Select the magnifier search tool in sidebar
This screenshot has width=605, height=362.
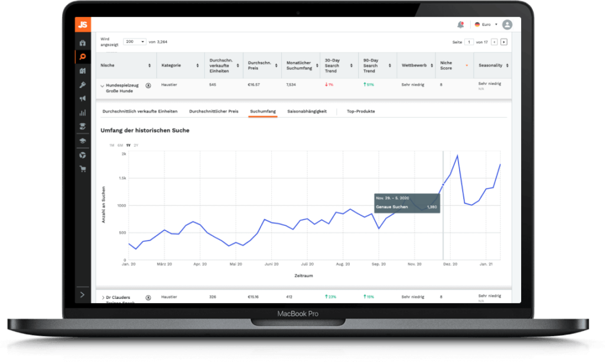[x=83, y=57]
